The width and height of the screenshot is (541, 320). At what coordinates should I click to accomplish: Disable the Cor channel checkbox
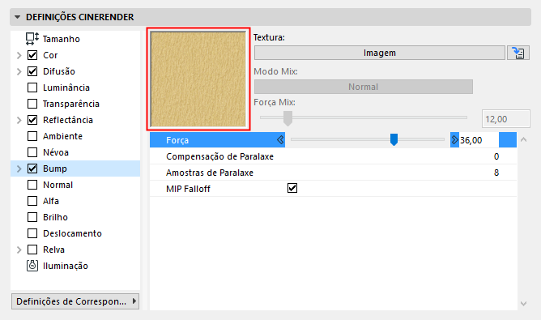32,55
